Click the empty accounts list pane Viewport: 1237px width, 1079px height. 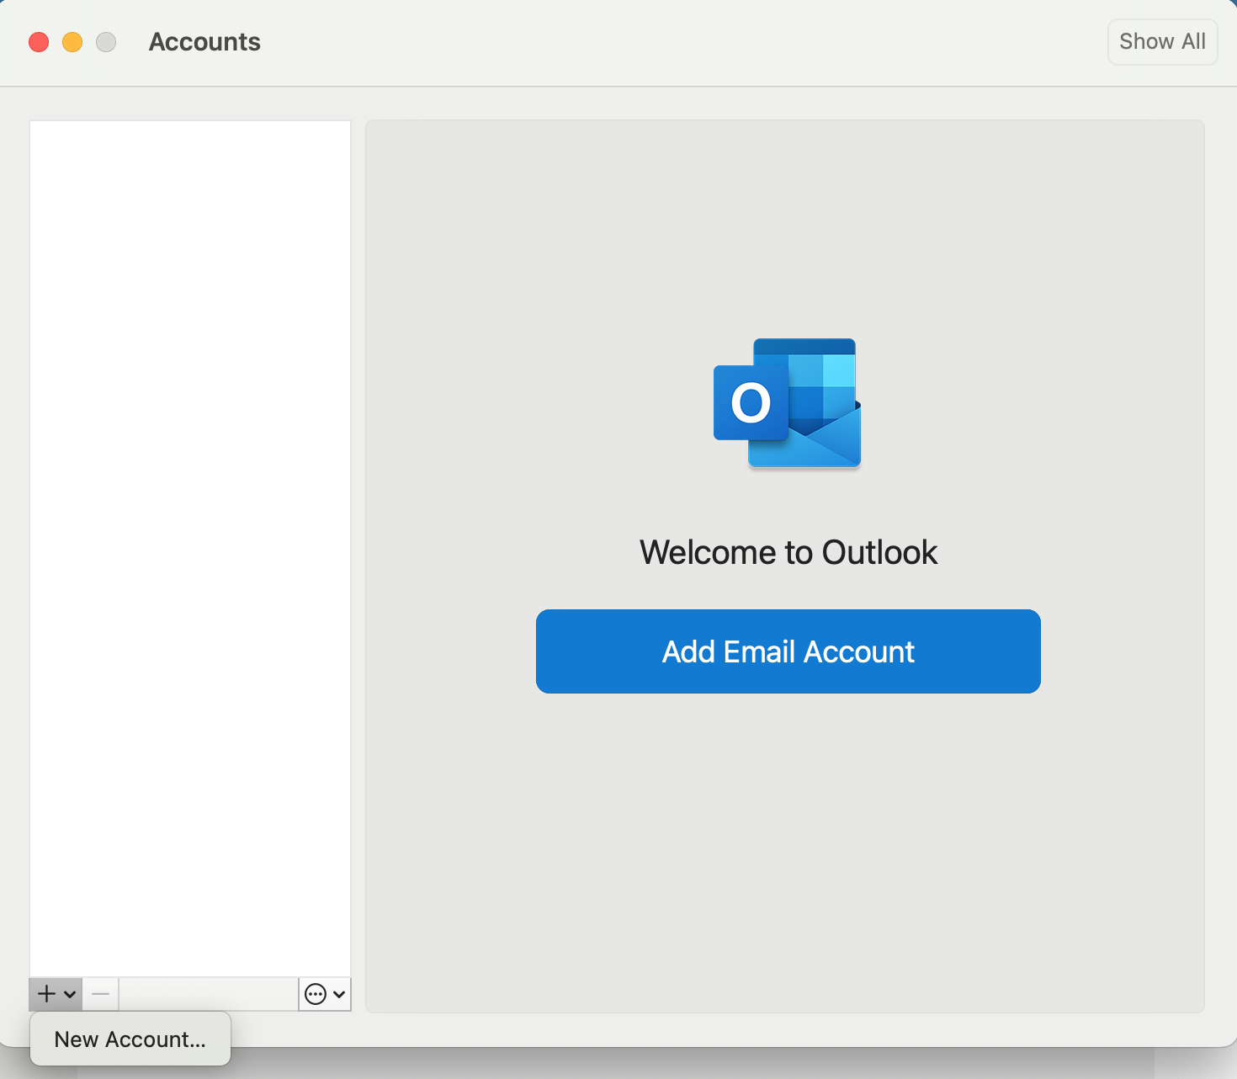(190, 549)
